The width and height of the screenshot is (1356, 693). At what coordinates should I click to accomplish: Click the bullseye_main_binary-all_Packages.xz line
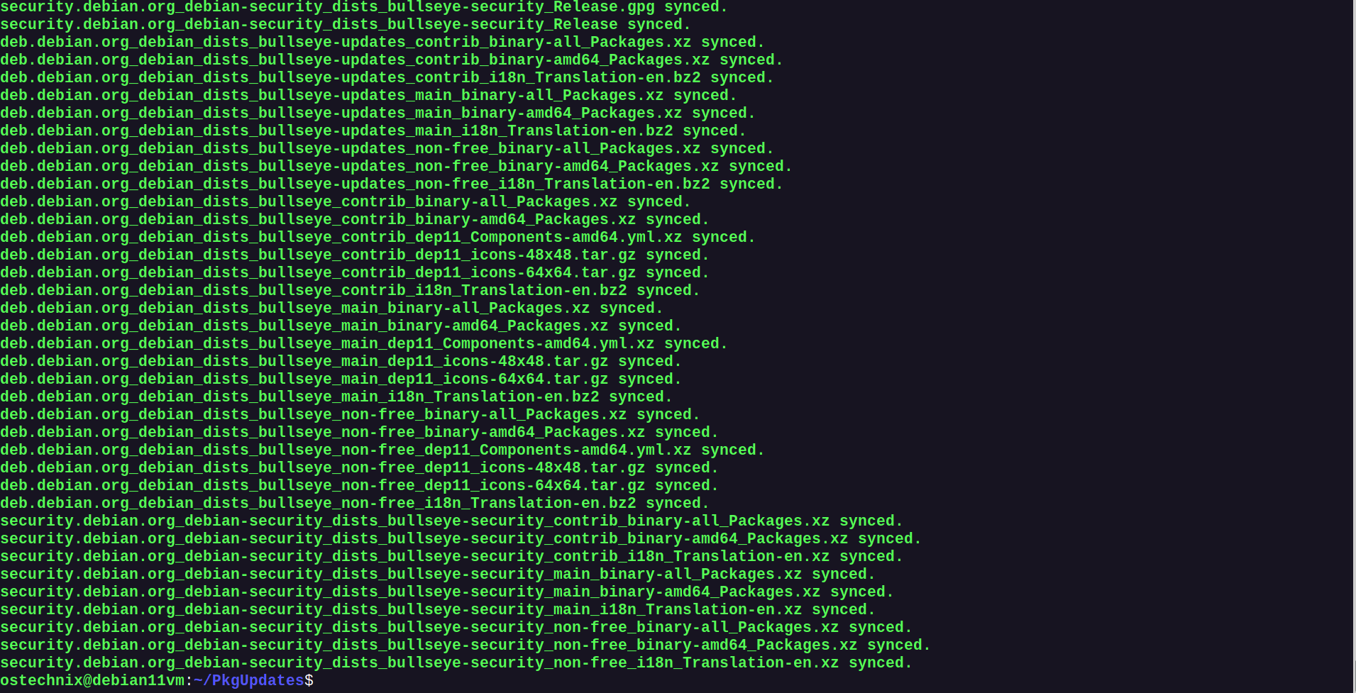[x=331, y=309]
